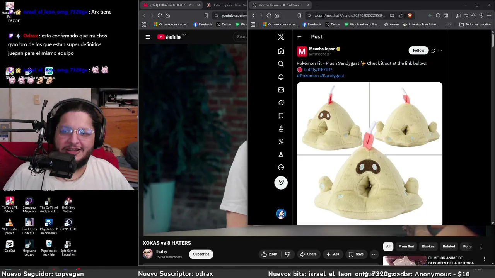Image resolution: width=495 pixels, height=278 pixels.
Task: Open options for EL MEJOR ANIME video
Action: point(485,259)
